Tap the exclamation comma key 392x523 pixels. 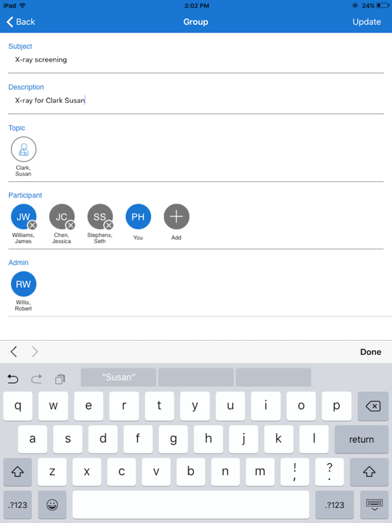[x=295, y=472]
